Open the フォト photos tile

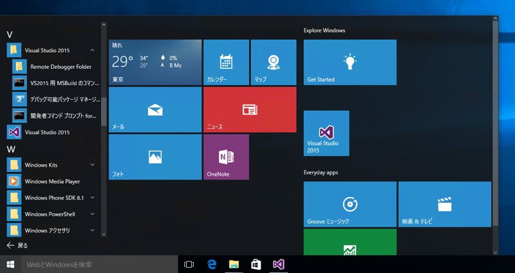pos(155,157)
